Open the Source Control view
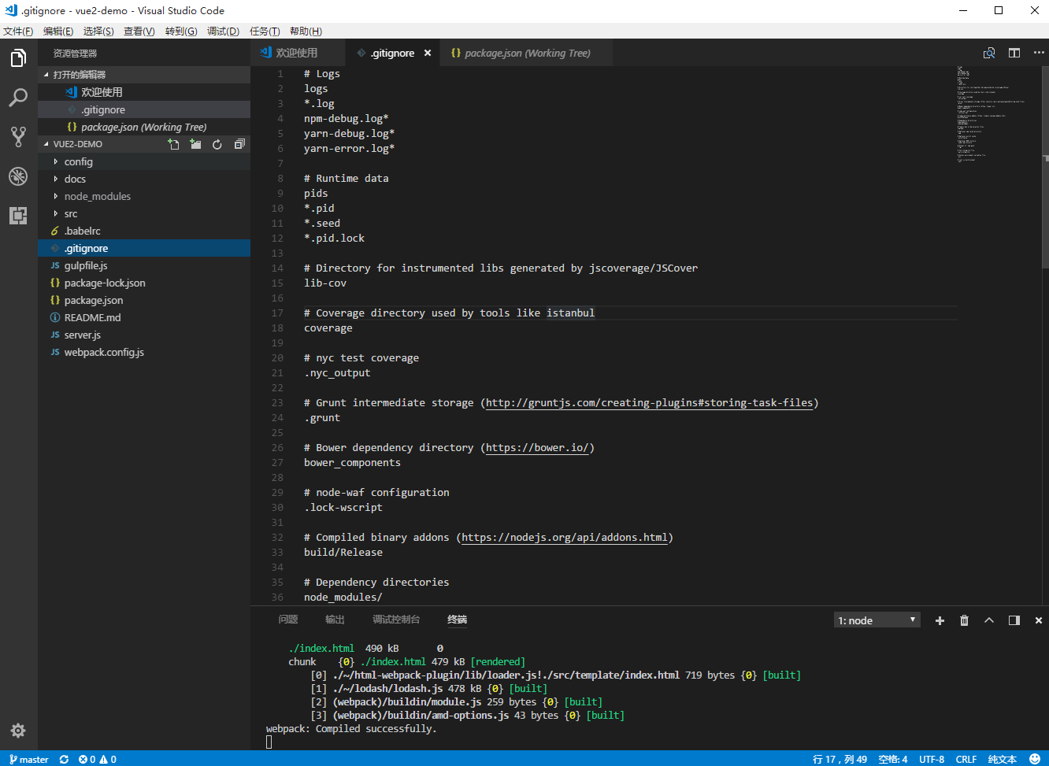1049x766 pixels. tap(18, 137)
